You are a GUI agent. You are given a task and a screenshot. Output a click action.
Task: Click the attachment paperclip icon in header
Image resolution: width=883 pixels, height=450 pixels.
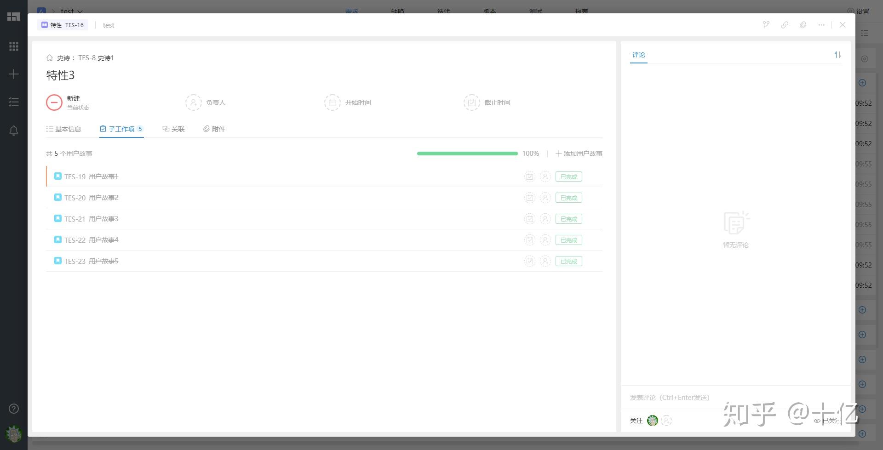pyautogui.click(x=803, y=25)
